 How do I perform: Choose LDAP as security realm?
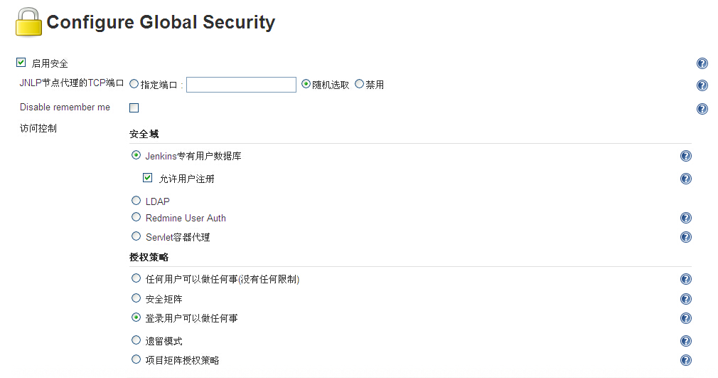pos(136,201)
